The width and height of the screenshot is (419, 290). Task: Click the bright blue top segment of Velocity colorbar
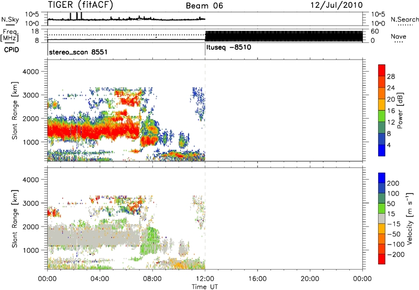[382, 178]
